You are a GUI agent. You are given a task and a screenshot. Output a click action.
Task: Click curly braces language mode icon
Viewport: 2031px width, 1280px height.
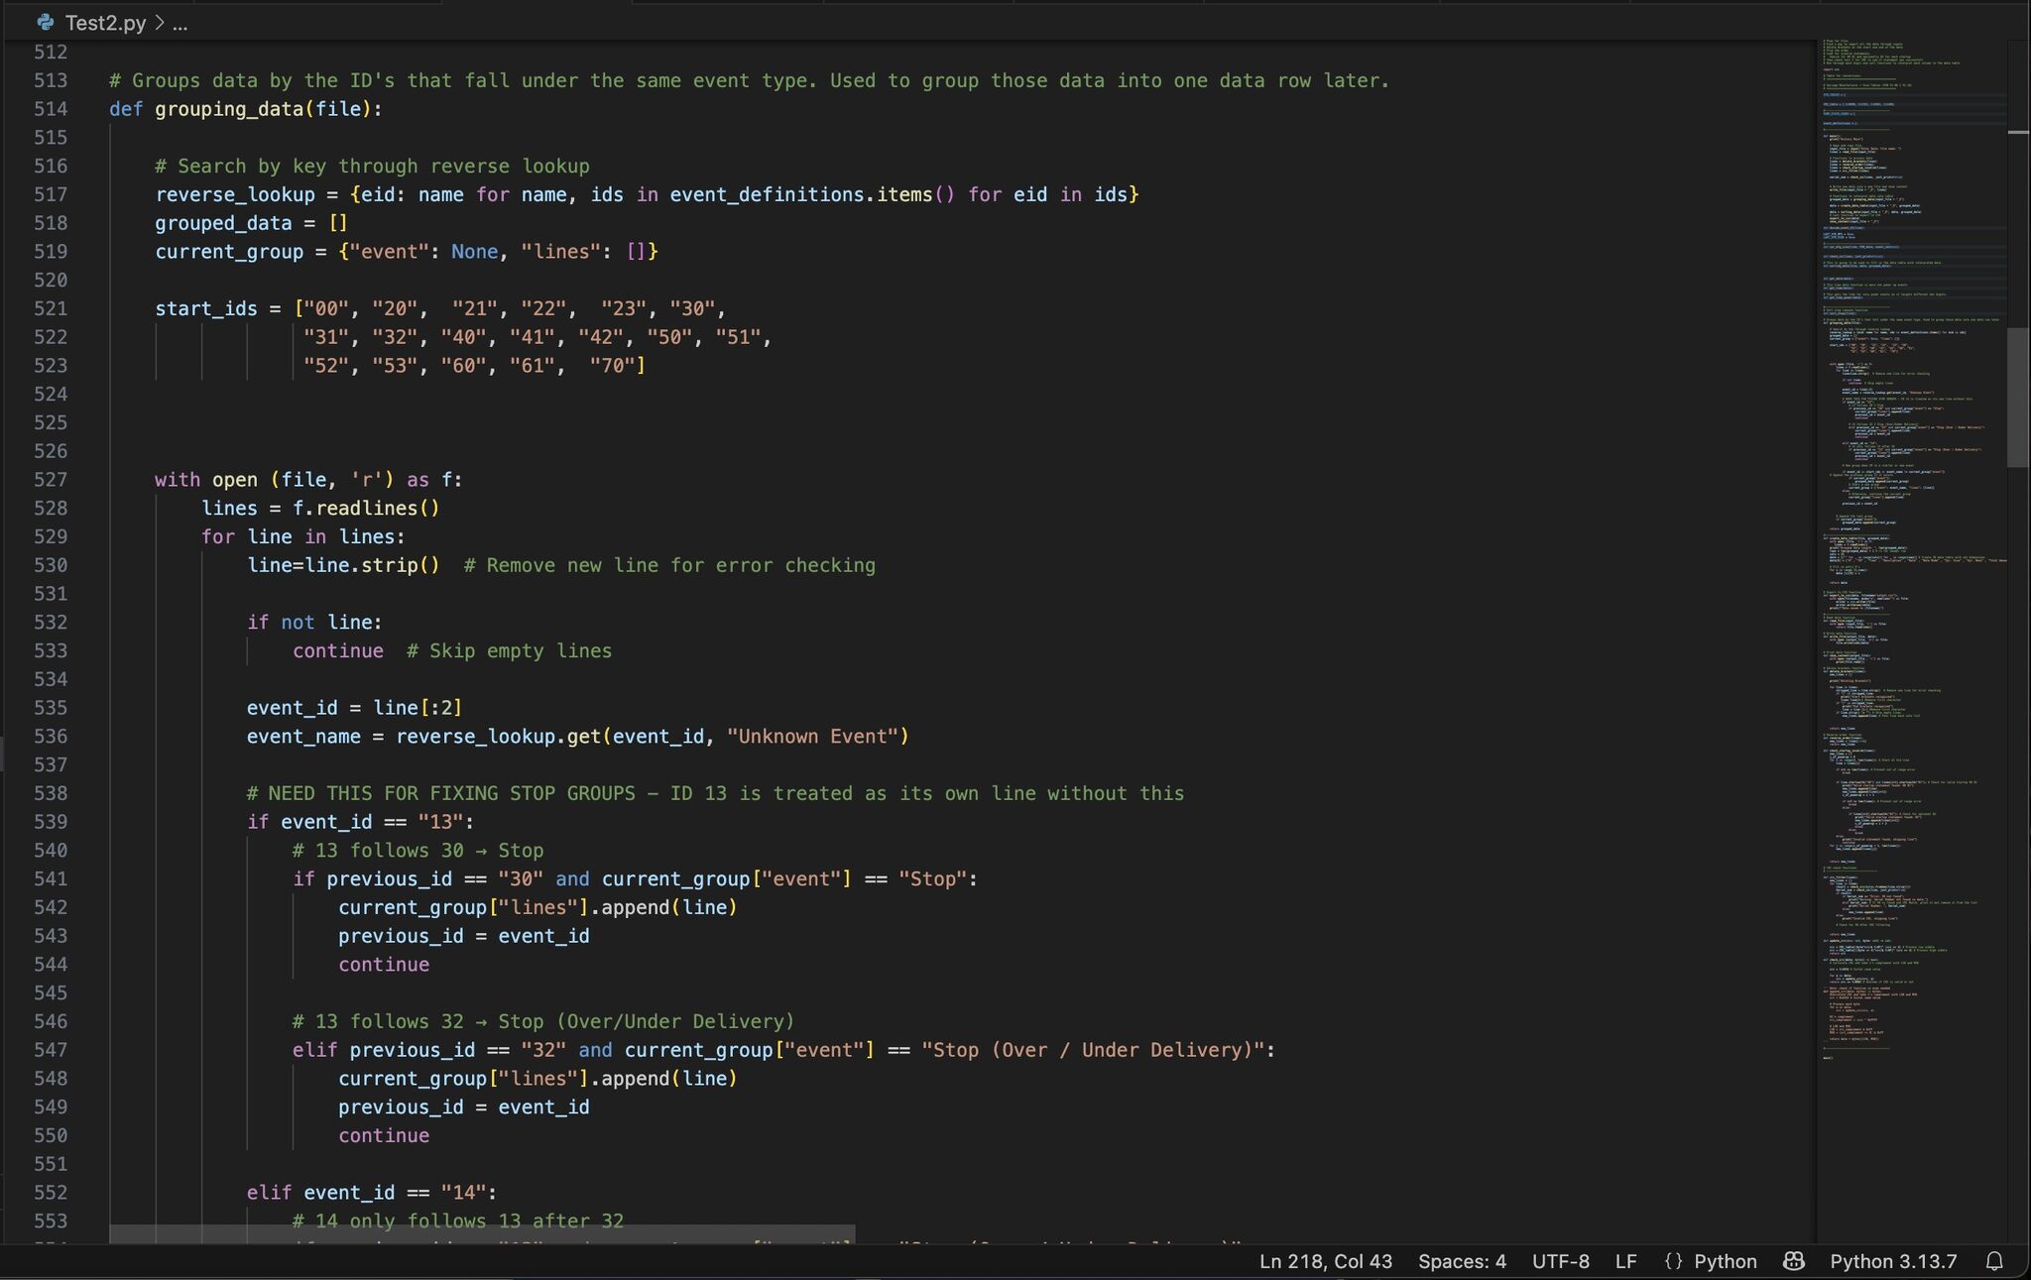1674,1261
